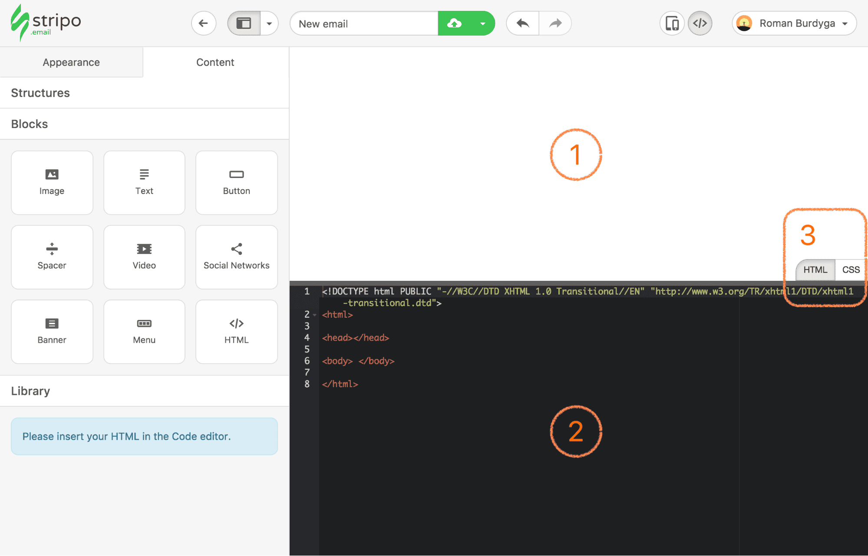This screenshot has width=868, height=556.
Task: Select the HTML block
Action: (x=236, y=331)
